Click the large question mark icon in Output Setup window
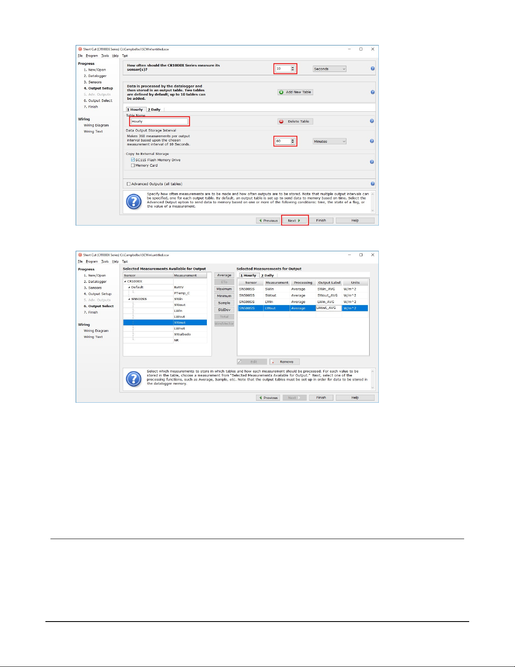 (134, 202)
